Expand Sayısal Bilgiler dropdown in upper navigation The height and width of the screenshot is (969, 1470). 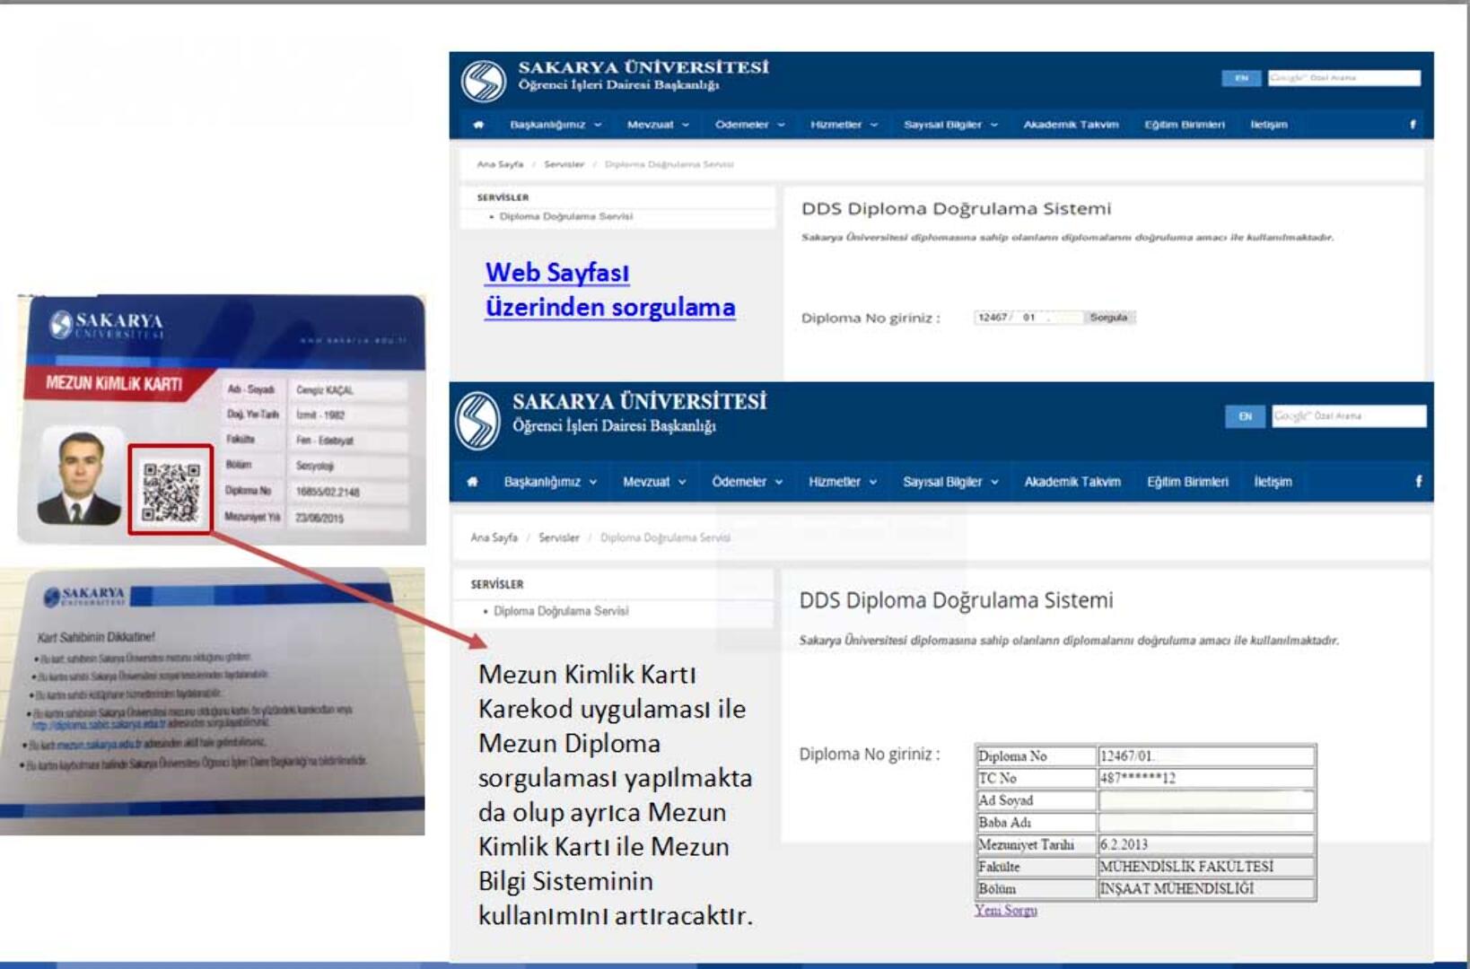tap(950, 125)
